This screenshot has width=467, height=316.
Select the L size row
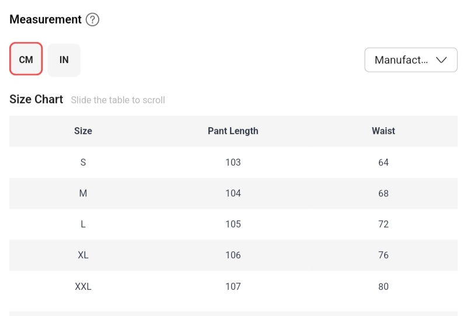[83, 224]
